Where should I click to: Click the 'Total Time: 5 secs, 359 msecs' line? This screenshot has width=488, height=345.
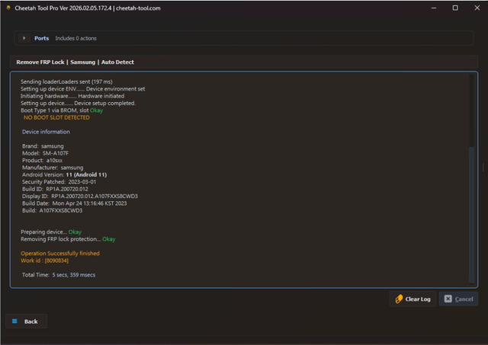tap(59, 275)
